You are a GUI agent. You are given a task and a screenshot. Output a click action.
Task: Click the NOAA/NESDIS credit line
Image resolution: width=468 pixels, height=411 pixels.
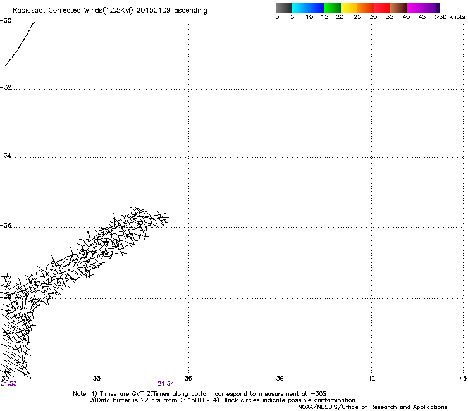coord(373,407)
